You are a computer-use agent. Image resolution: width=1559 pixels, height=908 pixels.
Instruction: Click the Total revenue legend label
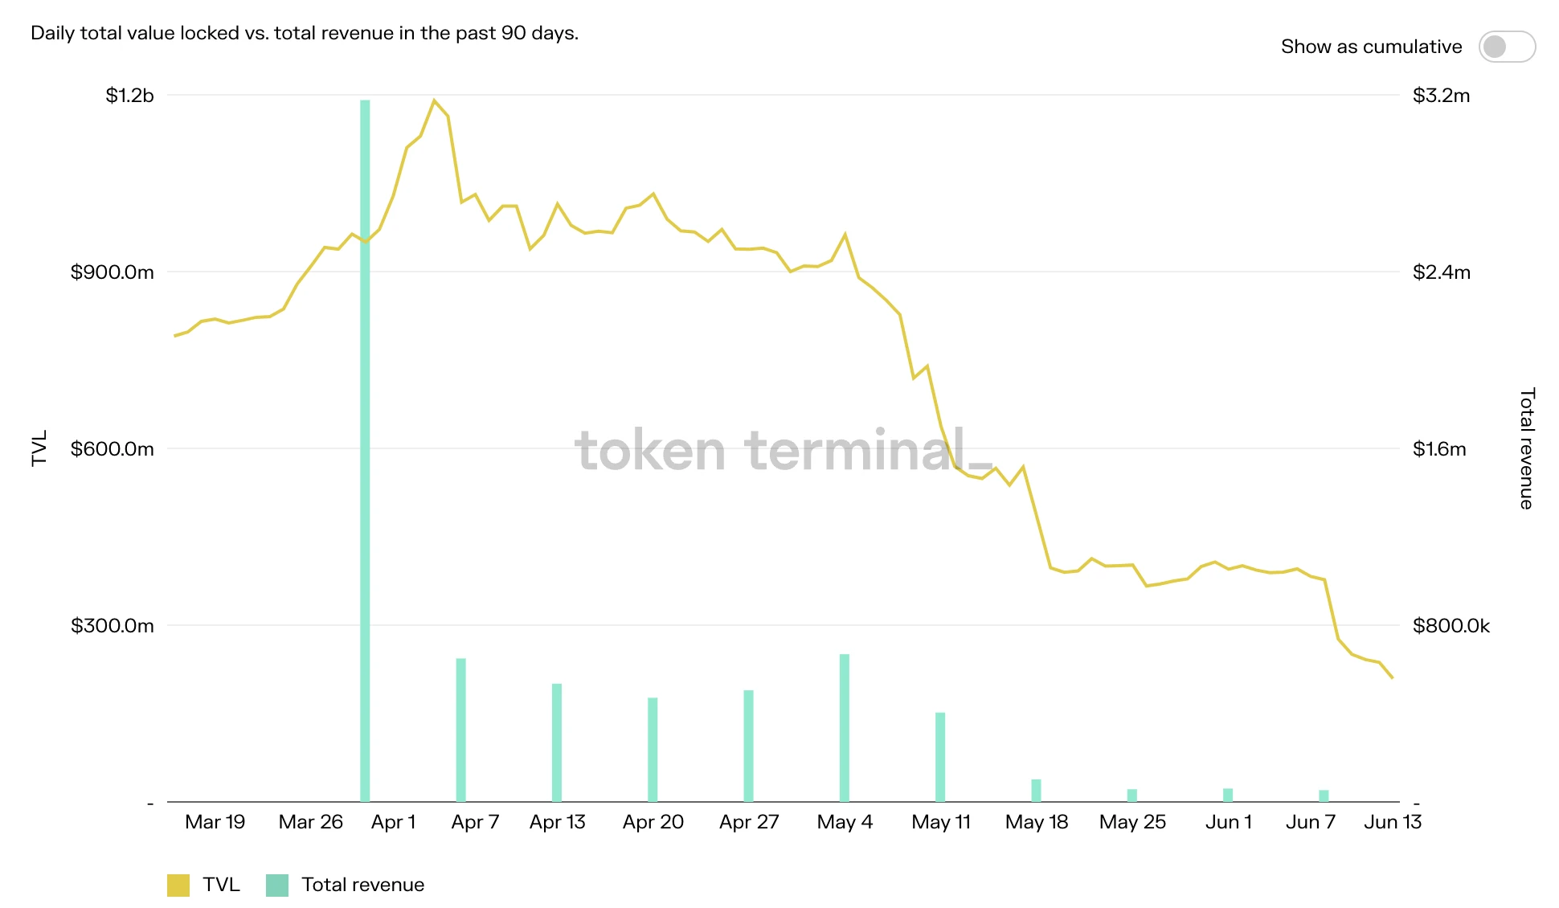pyautogui.click(x=362, y=885)
